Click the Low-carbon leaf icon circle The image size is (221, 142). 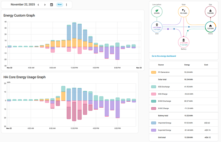[x=157, y=12]
